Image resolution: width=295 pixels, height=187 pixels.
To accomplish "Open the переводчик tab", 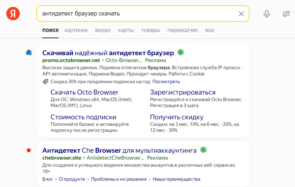I will tap(182, 30).
